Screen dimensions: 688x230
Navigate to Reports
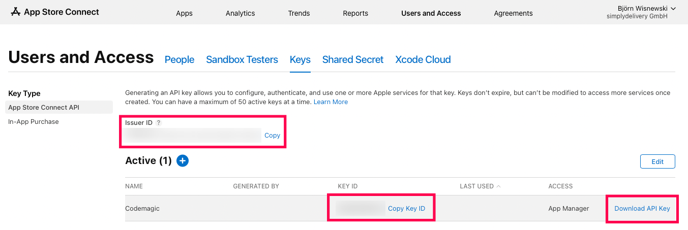(355, 13)
